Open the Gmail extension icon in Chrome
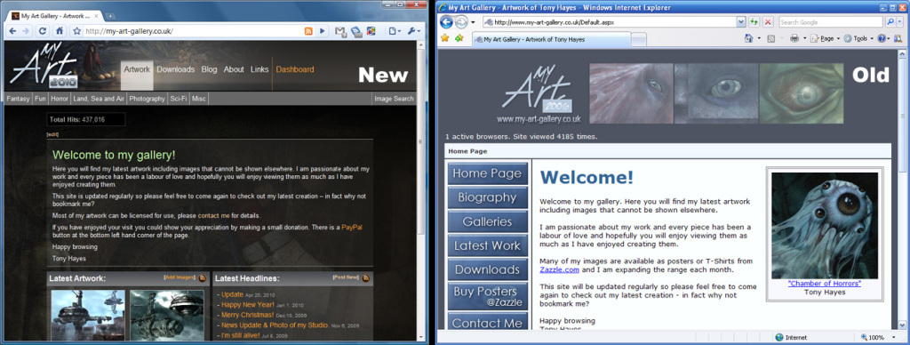Screen dimensions: 910x345 point(340,32)
